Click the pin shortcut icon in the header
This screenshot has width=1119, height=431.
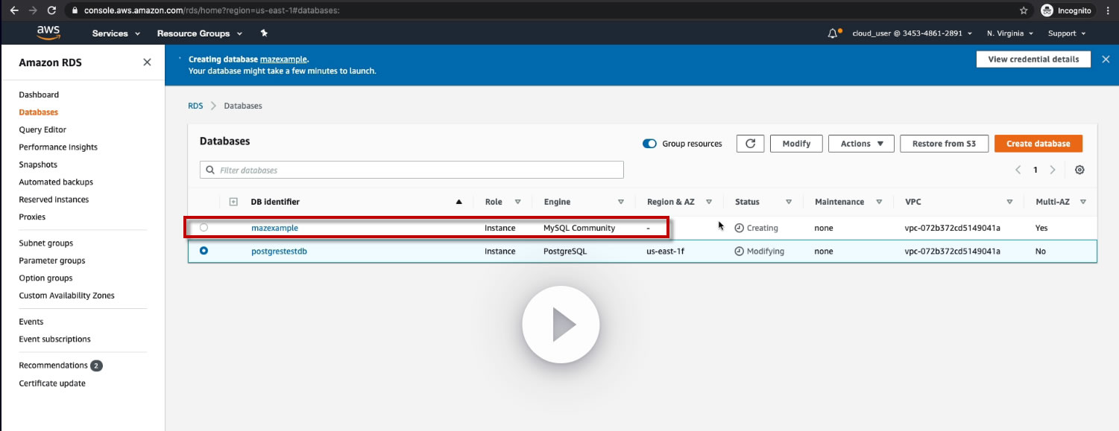(x=264, y=33)
